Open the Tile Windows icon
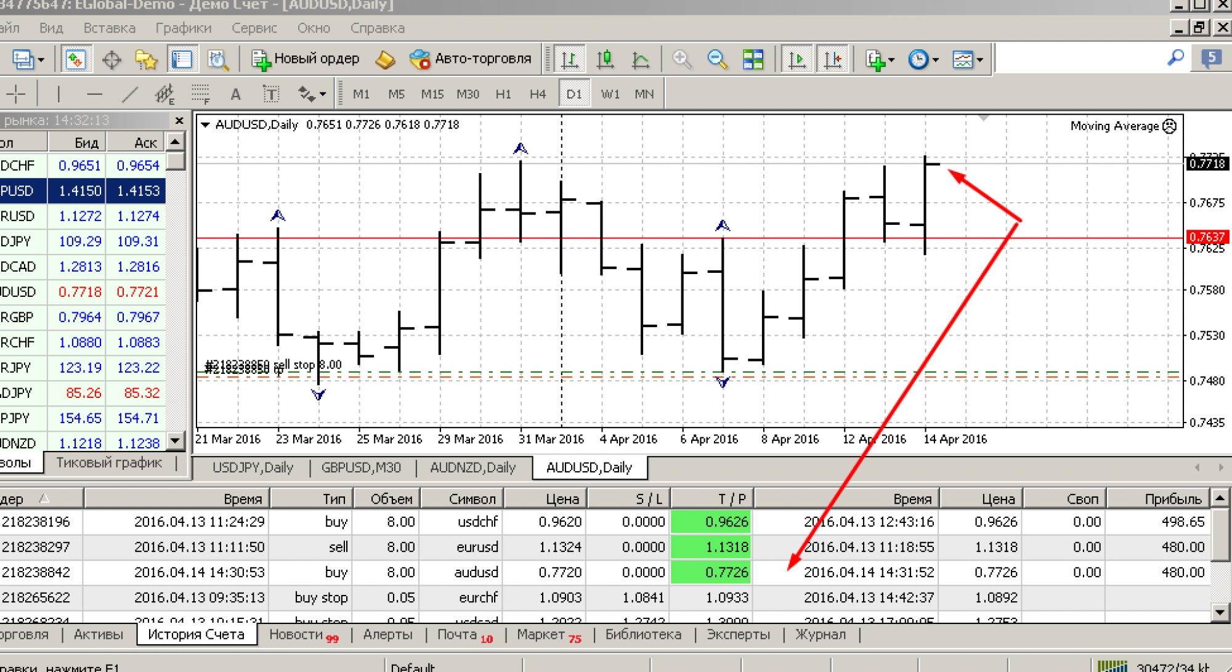Screen dimensions: 1232x672 753,60
